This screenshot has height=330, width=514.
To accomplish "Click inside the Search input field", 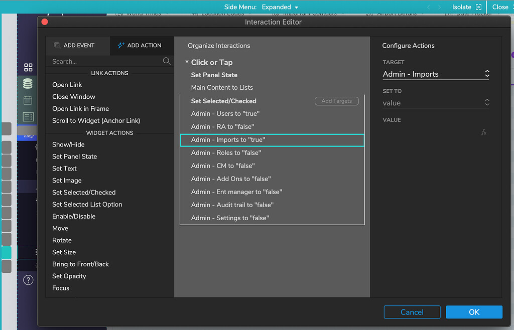I will point(100,61).
